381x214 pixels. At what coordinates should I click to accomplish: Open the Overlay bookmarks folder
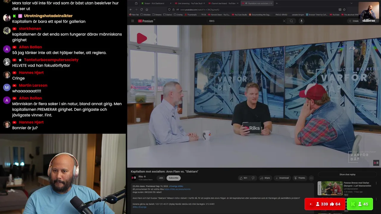click(178, 15)
